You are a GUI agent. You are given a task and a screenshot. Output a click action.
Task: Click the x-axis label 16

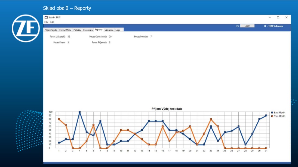[x=162, y=151]
